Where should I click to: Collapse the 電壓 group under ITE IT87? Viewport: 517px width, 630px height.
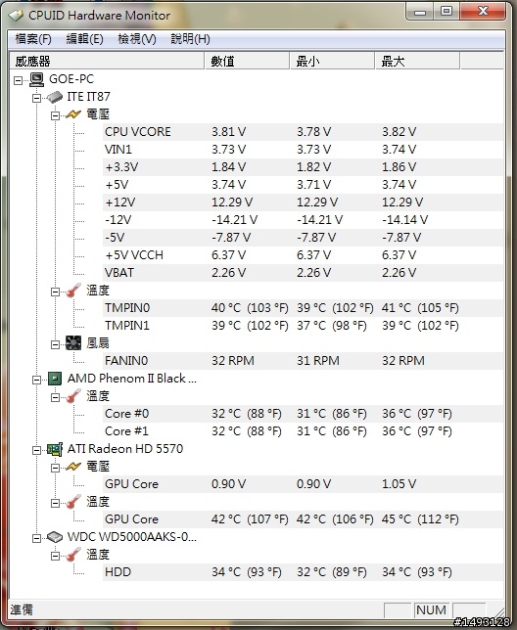(x=55, y=115)
